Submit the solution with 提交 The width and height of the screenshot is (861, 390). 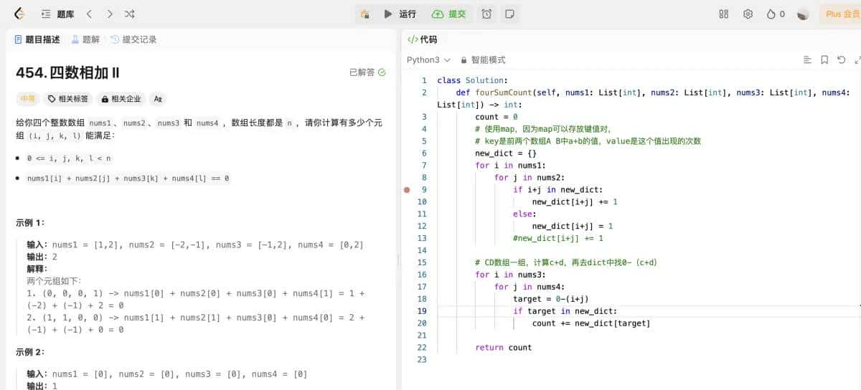448,14
